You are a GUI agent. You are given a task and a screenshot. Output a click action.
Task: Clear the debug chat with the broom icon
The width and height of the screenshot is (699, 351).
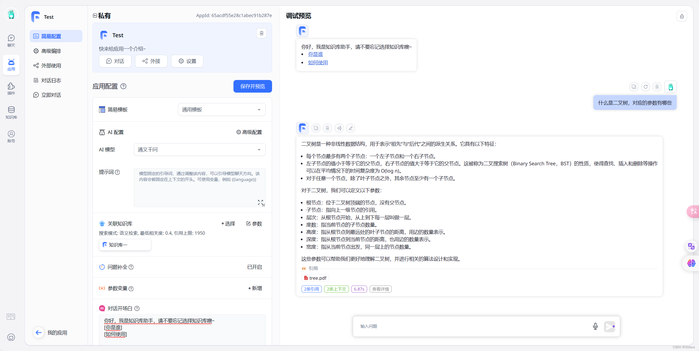pos(682,16)
